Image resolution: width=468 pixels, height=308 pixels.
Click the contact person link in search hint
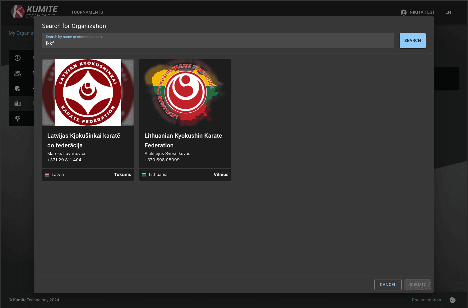tap(89, 37)
